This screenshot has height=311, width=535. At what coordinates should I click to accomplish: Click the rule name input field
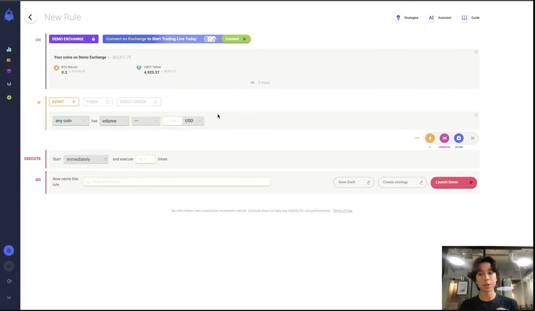click(x=176, y=182)
